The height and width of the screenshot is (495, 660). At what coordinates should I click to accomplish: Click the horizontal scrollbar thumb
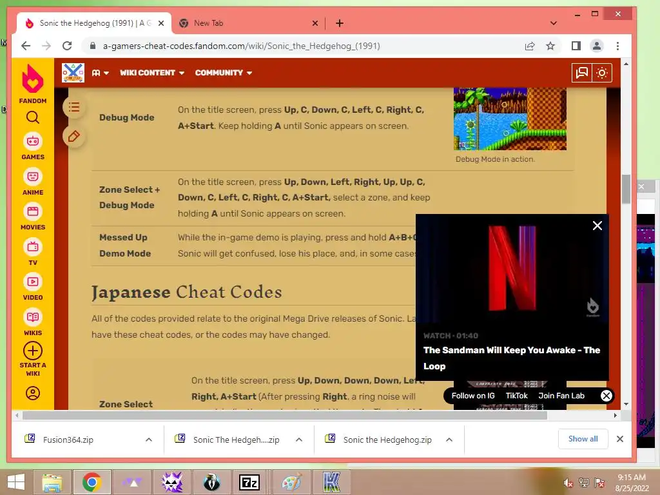[284, 416]
